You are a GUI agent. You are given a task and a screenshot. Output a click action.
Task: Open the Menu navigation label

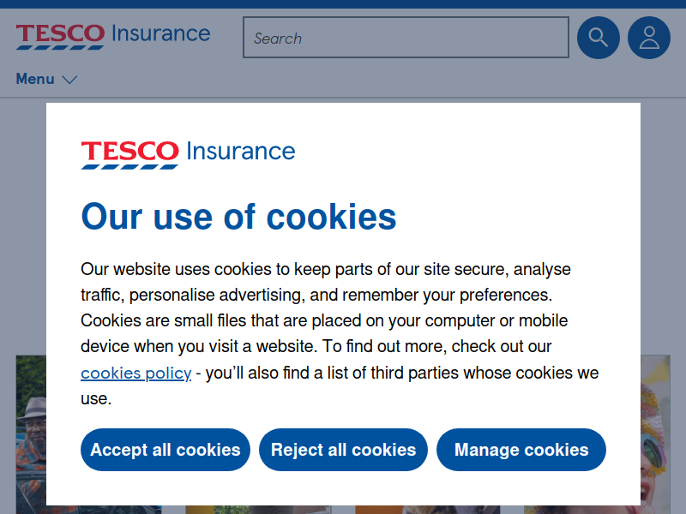(x=35, y=79)
